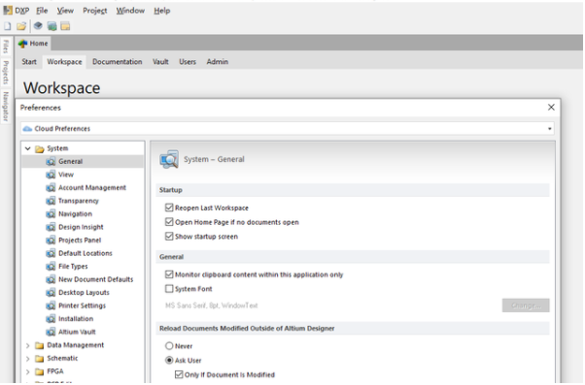Viewport: 585px width, 385px height.
Task: Click the Home tab icon
Action: click(22, 44)
